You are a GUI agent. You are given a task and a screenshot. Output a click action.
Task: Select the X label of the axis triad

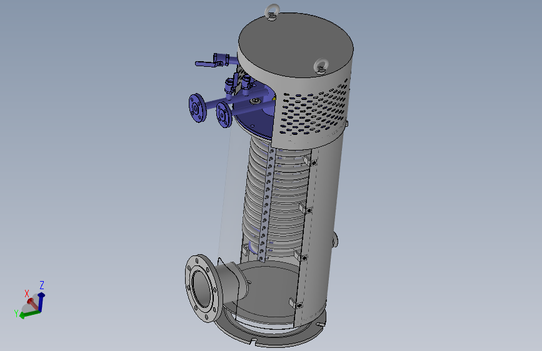27,294
